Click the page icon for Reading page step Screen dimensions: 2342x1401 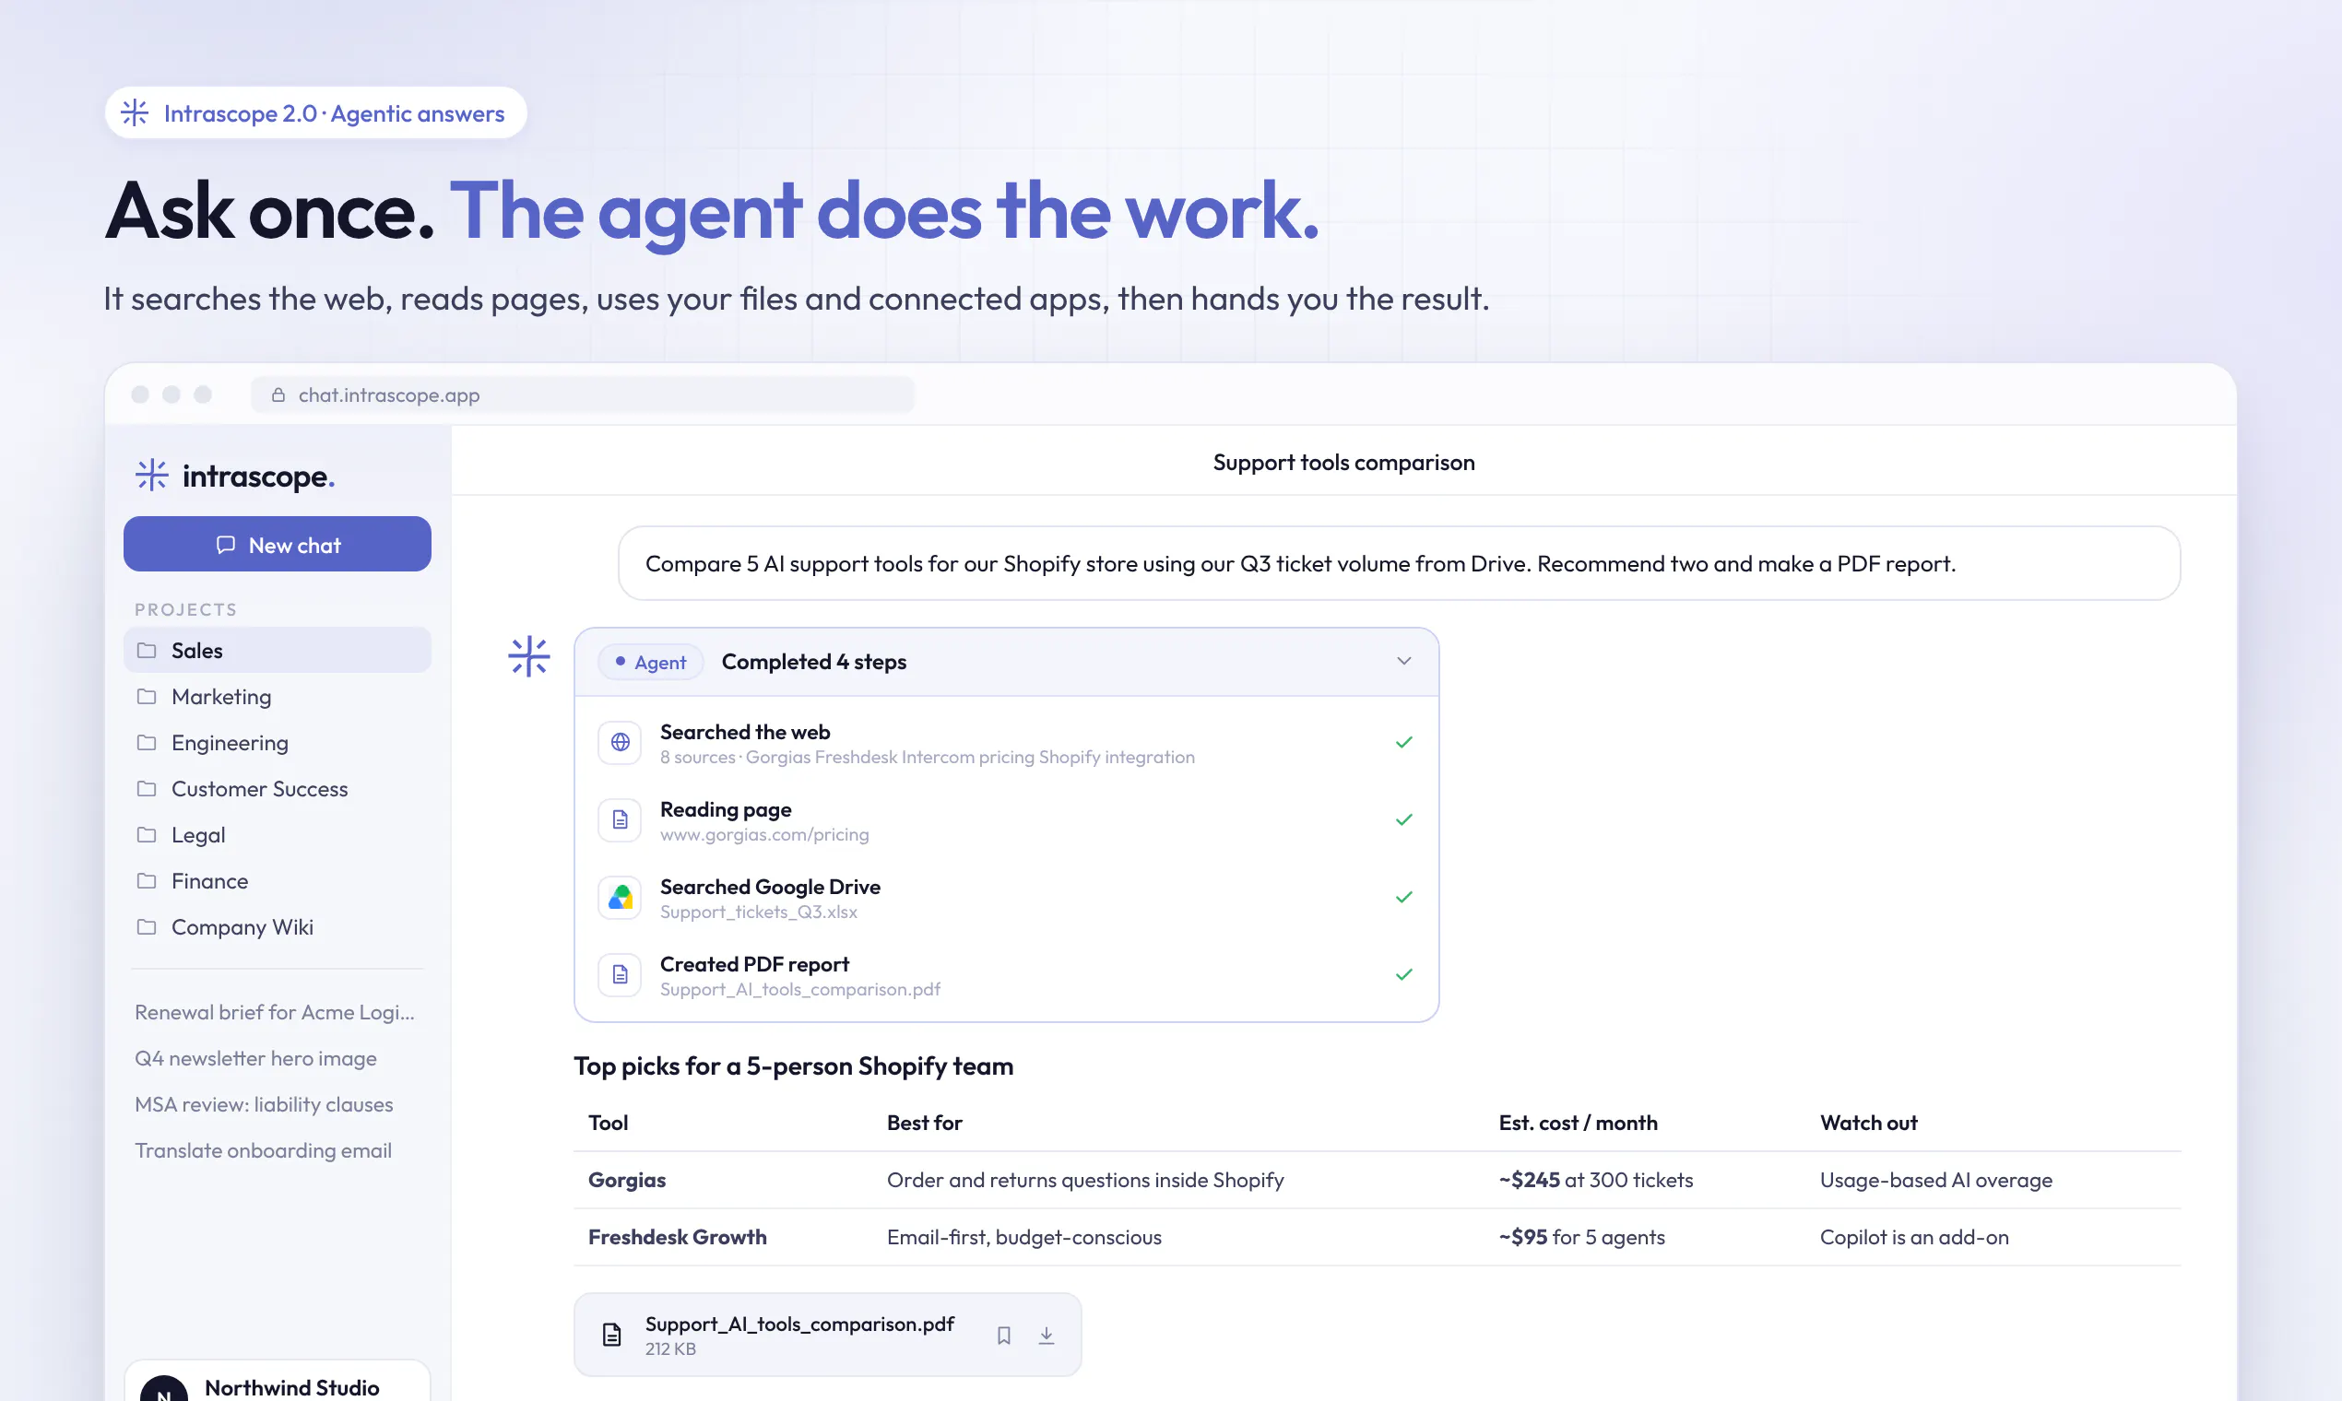pos(620,820)
